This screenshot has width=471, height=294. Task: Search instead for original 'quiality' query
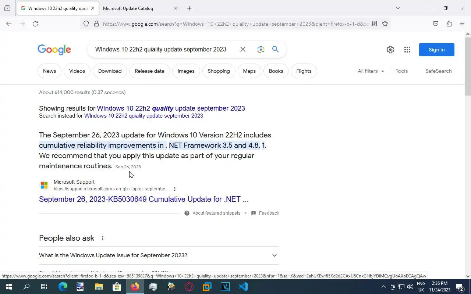tap(144, 116)
